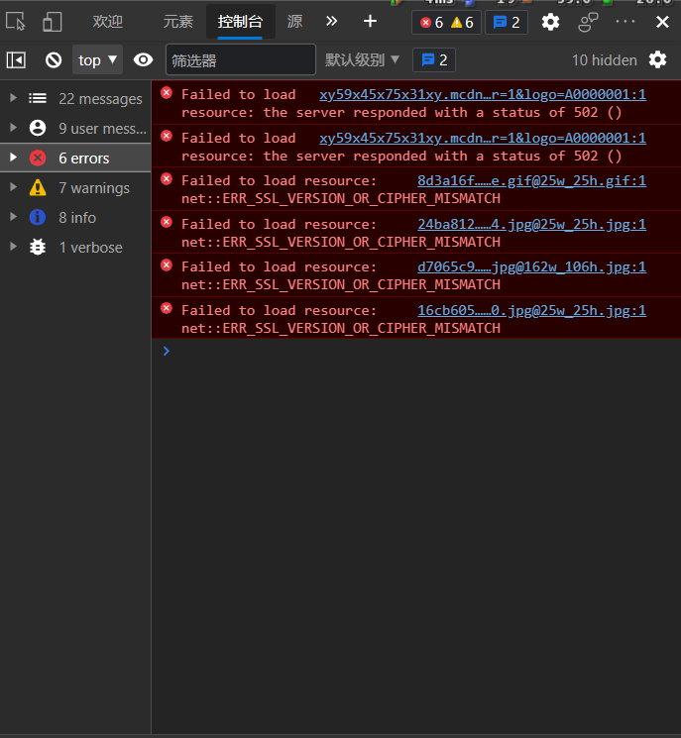Open the 24ba812 jpg source link
681x738 pixels.
pyautogui.click(x=531, y=224)
